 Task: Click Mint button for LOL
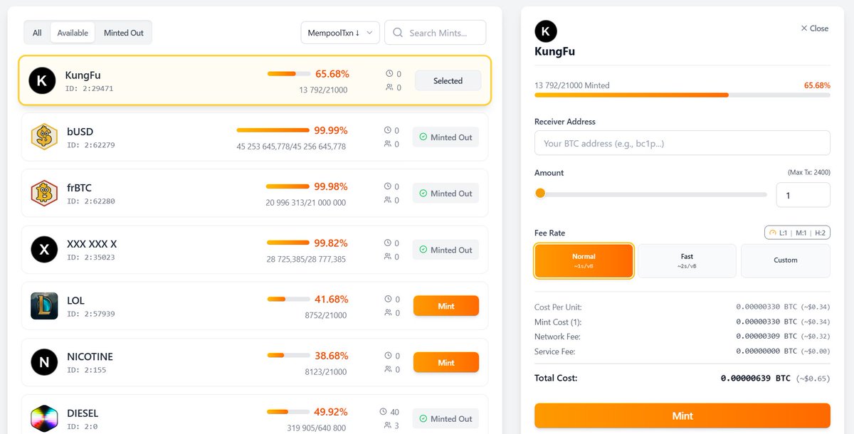pos(446,306)
